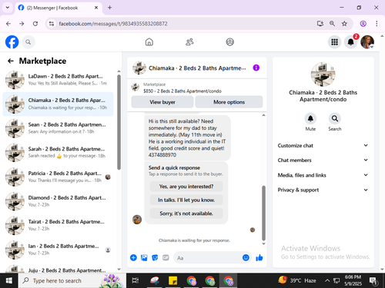The height and width of the screenshot is (288, 385).
Task: Open Sean's conversation
Action: coord(58,128)
